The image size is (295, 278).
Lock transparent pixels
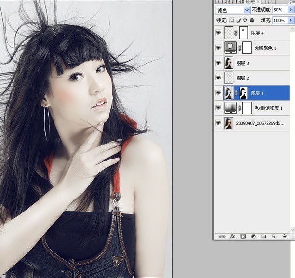232,20
